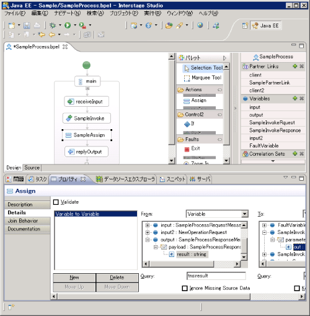Minimize the properties view icon

(293, 178)
